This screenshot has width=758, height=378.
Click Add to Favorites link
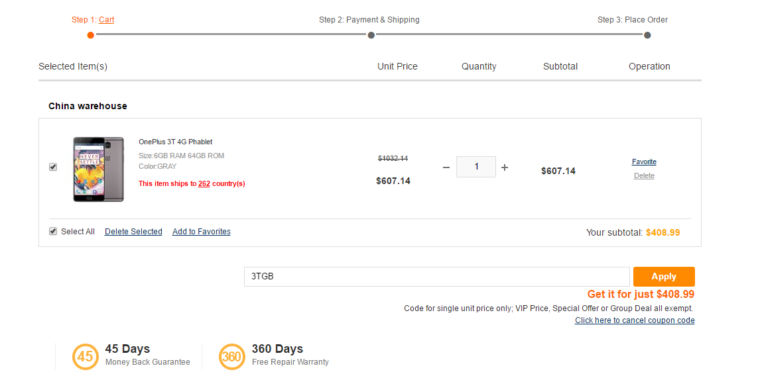202,232
